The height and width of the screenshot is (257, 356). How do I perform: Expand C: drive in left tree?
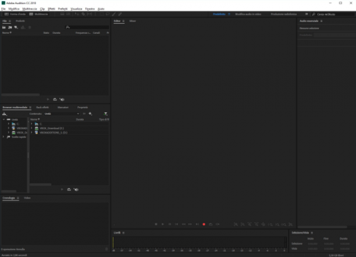9,124
